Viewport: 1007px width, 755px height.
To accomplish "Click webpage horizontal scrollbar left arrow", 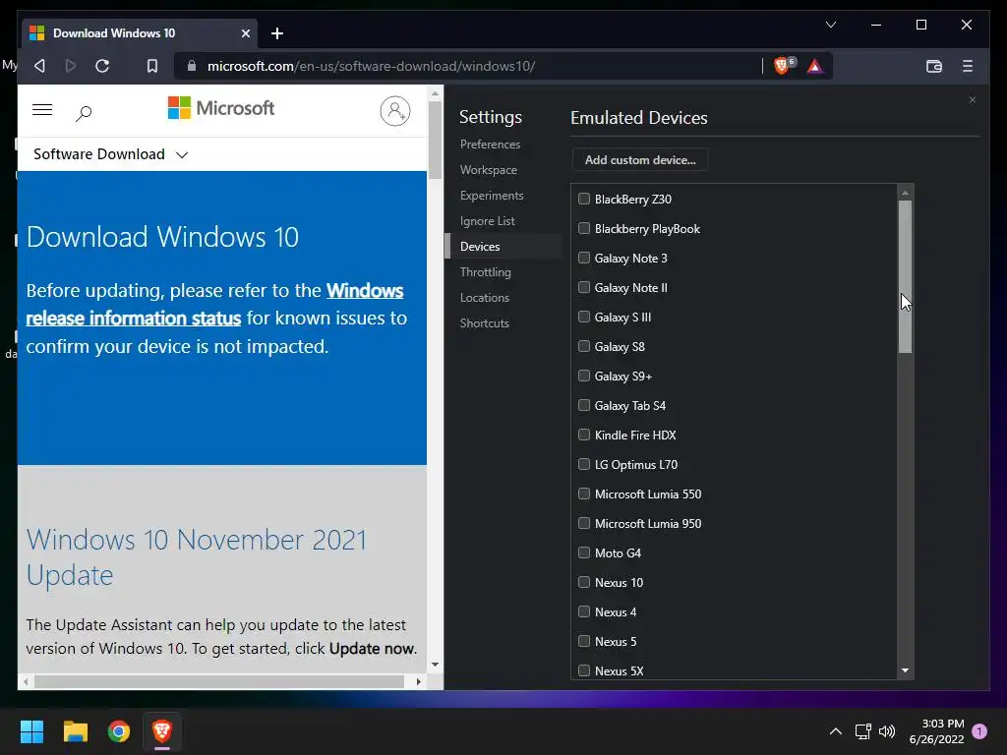I will tap(26, 682).
